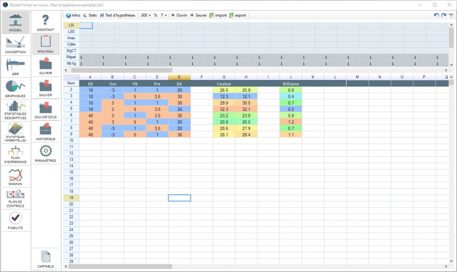Open the Paramètres settings
457x272 pixels.
(46, 153)
